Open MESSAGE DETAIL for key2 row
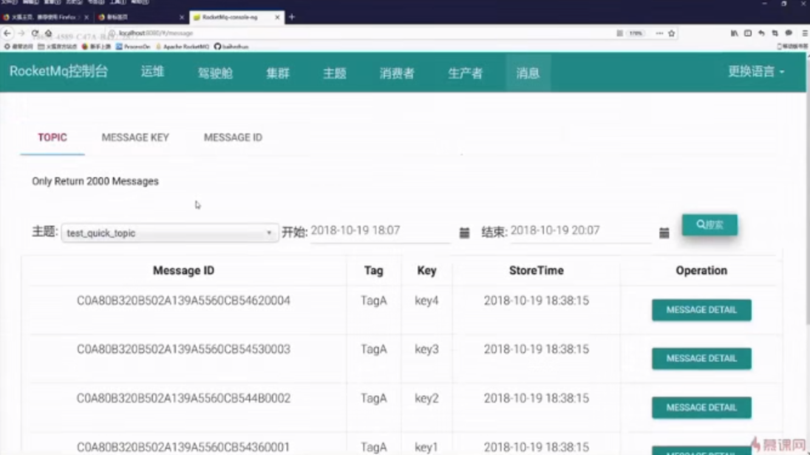 (701, 408)
